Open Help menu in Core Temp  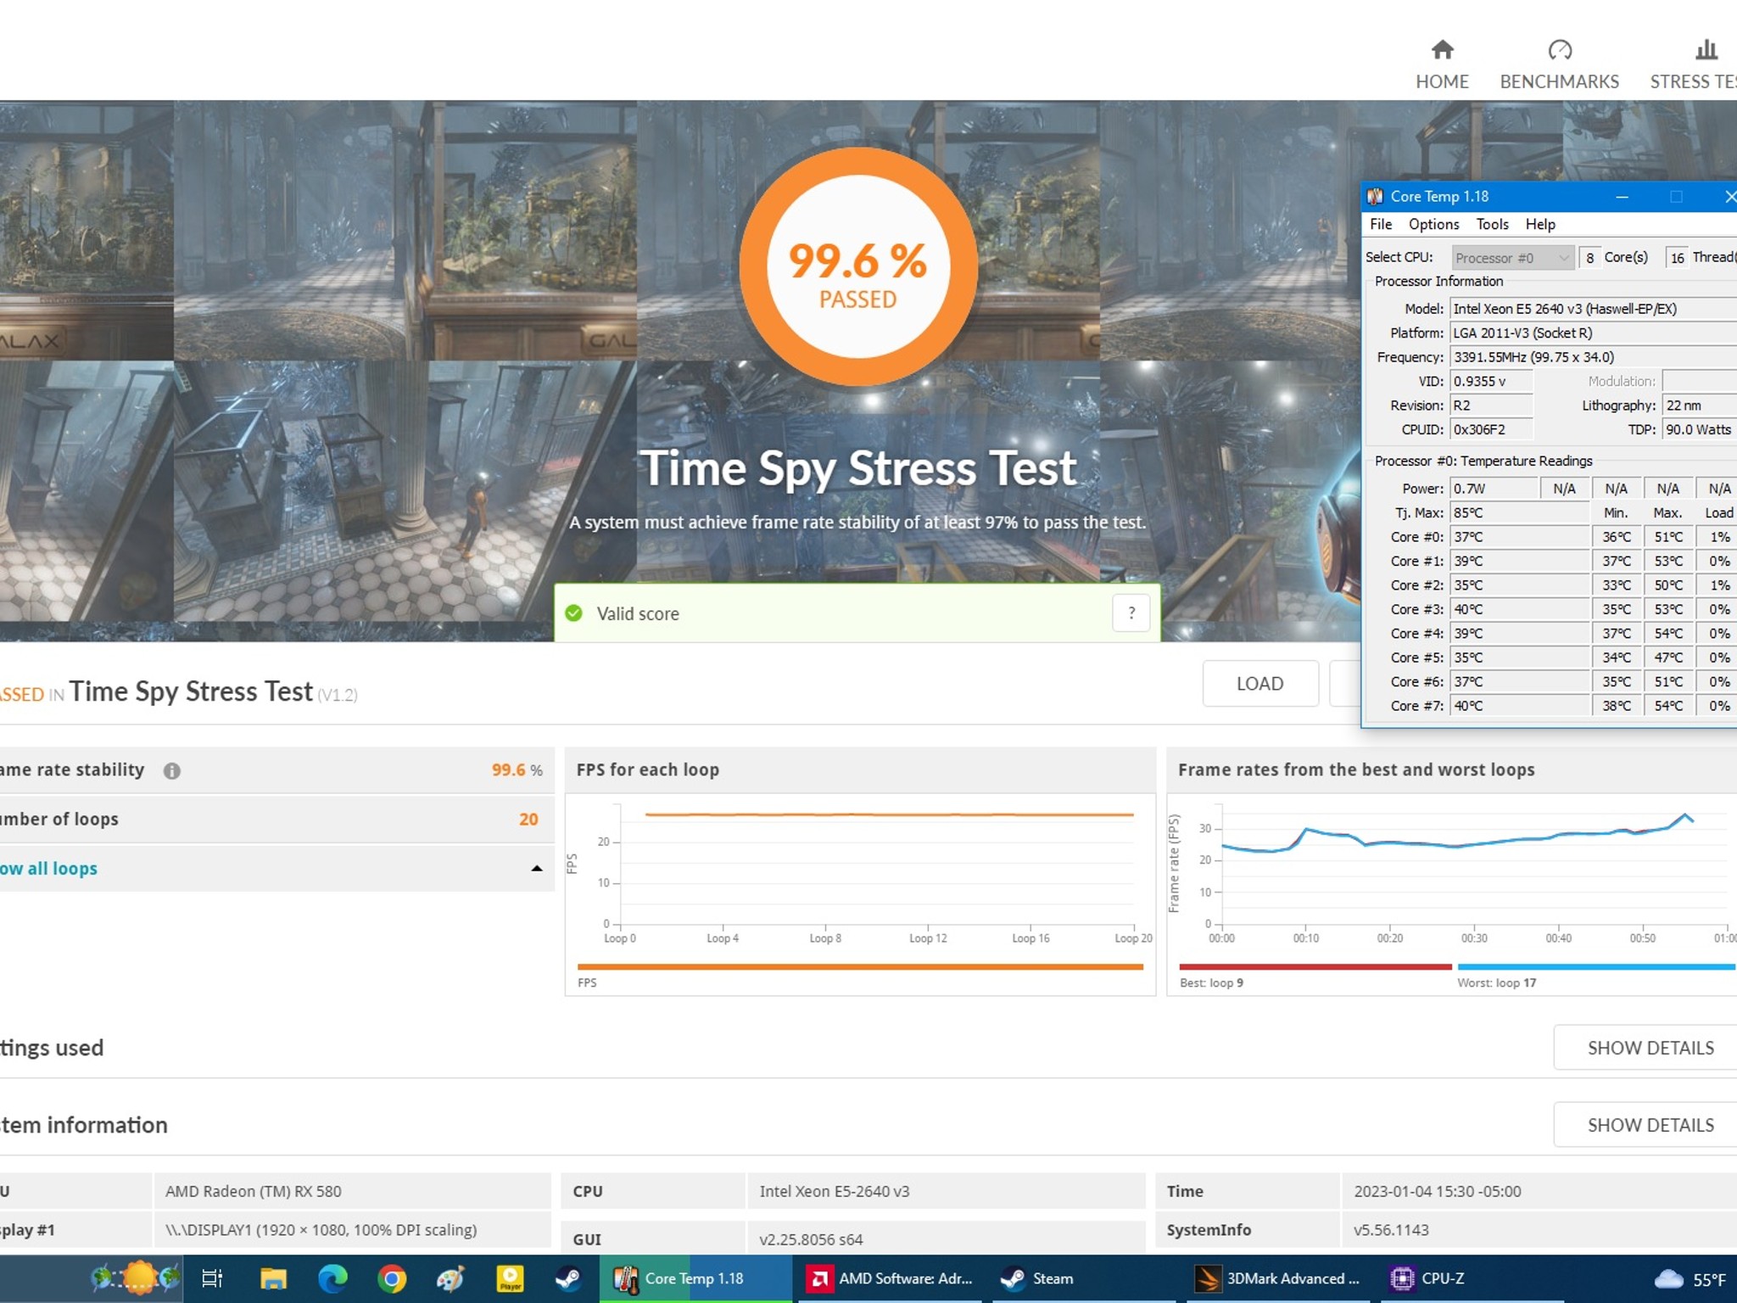coord(1540,224)
